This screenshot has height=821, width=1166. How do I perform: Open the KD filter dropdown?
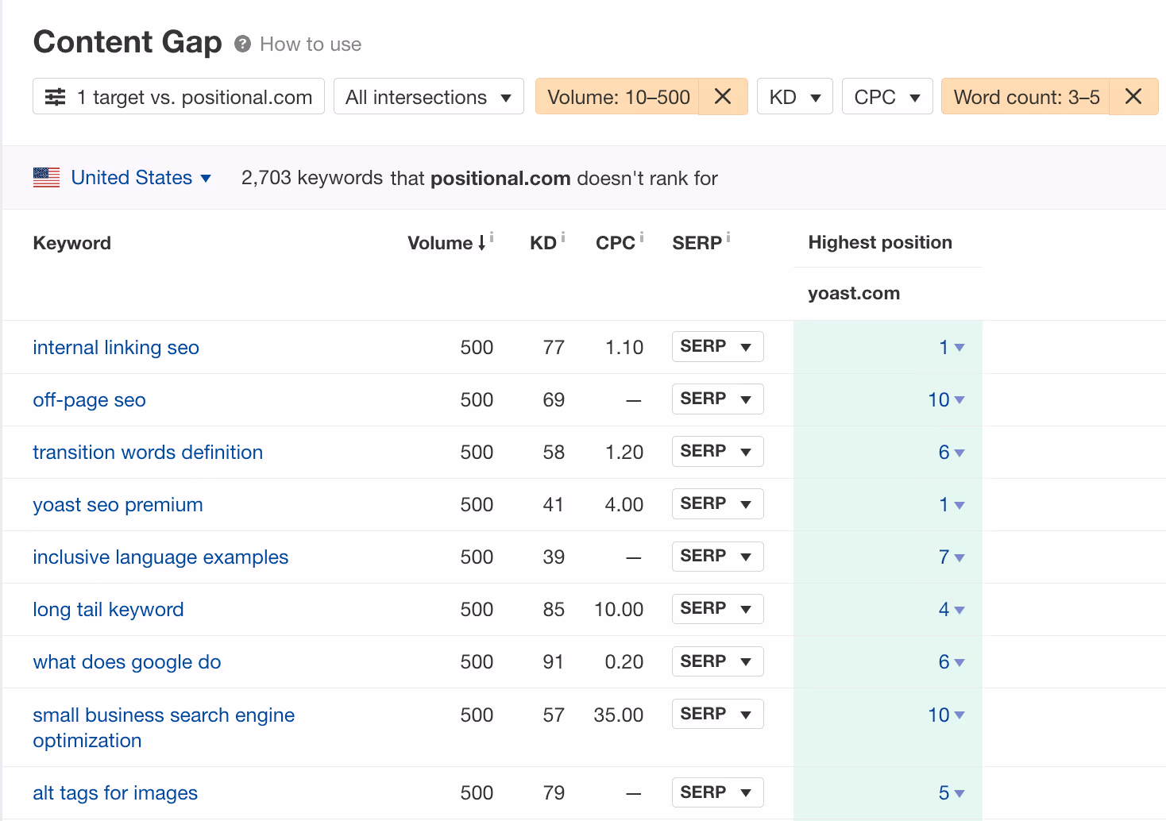[795, 97]
